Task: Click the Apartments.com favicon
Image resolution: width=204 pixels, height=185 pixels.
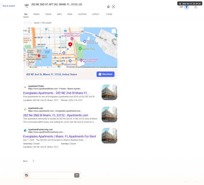Action: (x=25, y=109)
